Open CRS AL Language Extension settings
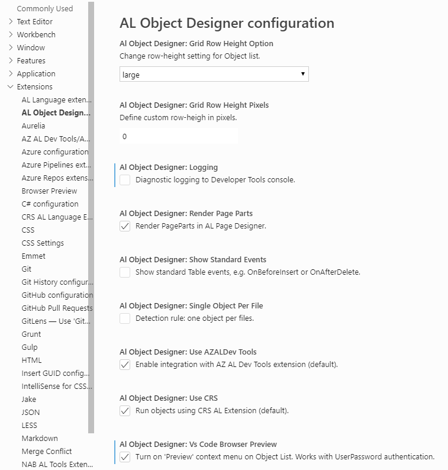This screenshot has width=448, height=470. 57,217
